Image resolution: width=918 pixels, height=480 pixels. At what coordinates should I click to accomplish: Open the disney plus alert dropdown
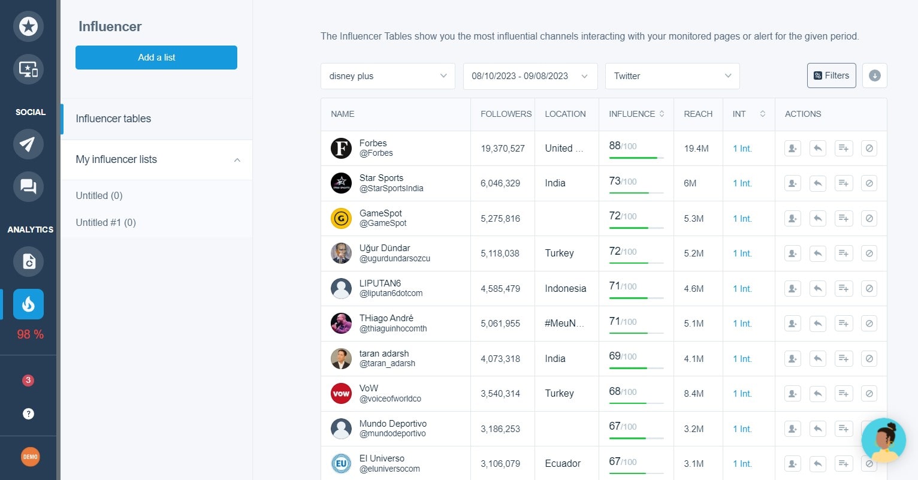click(388, 76)
